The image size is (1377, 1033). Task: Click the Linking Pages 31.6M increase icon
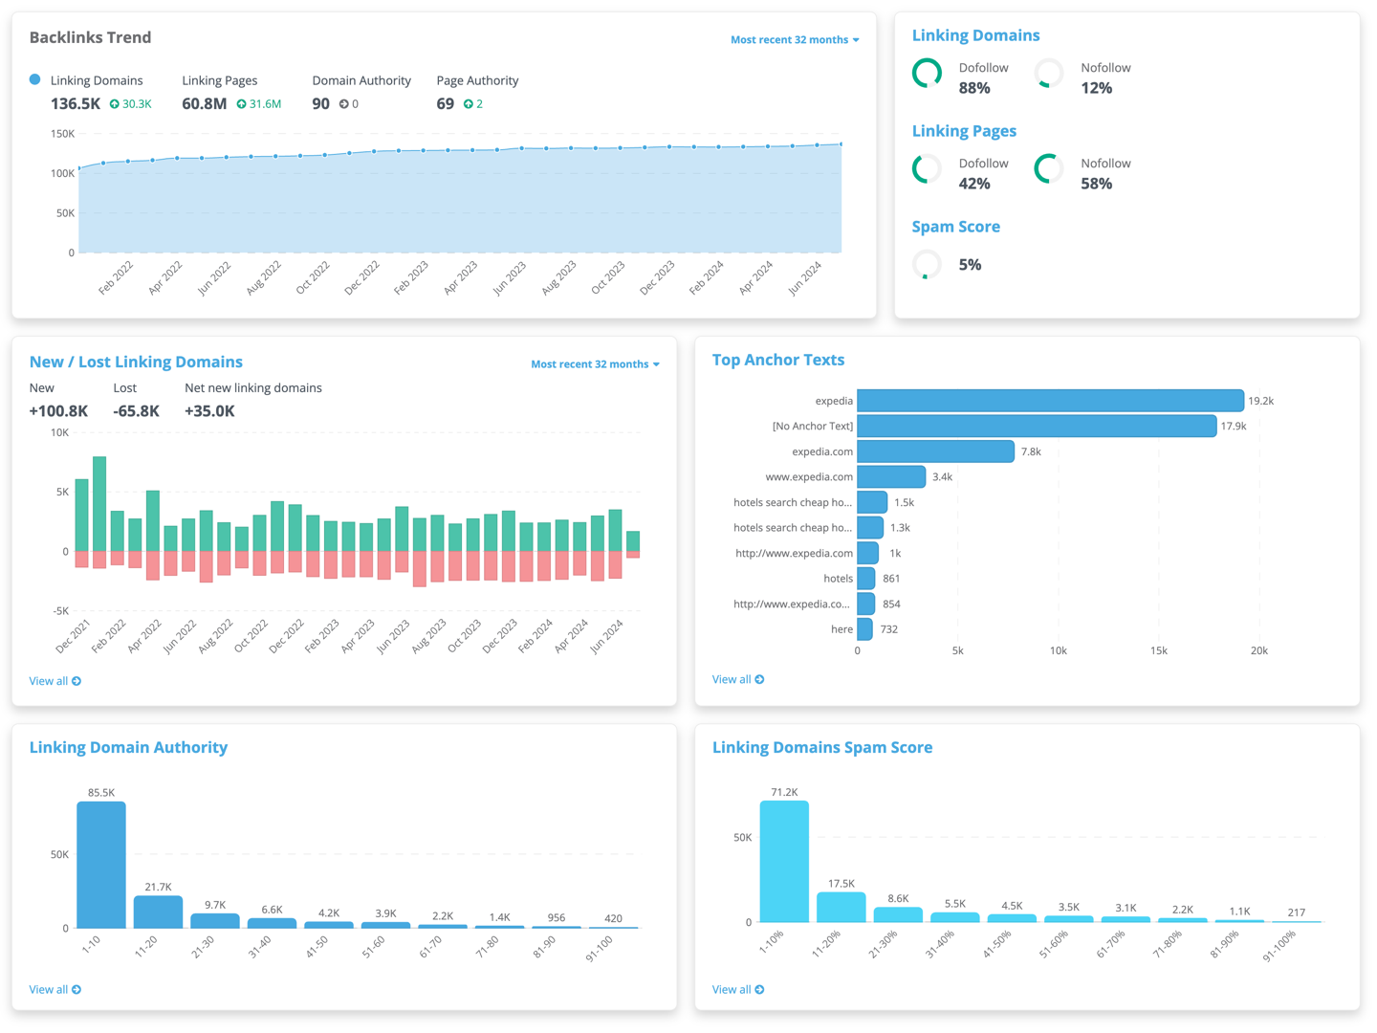(241, 104)
